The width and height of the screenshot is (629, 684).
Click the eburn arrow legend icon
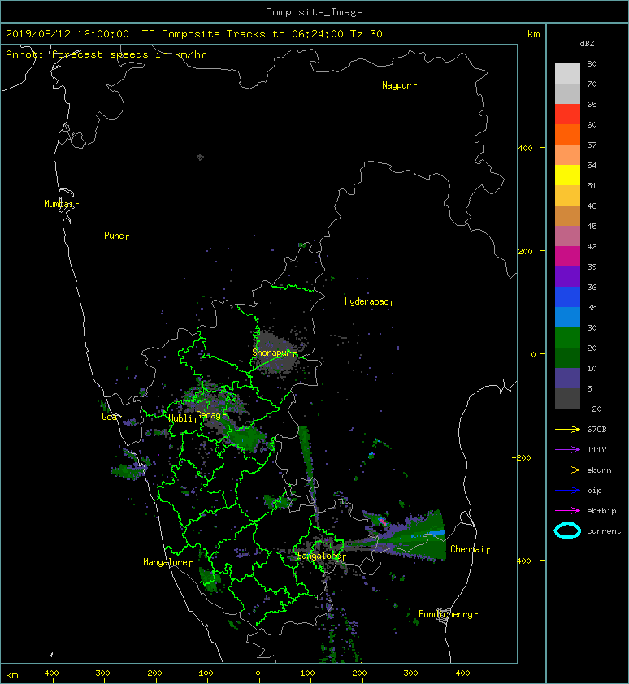(567, 470)
